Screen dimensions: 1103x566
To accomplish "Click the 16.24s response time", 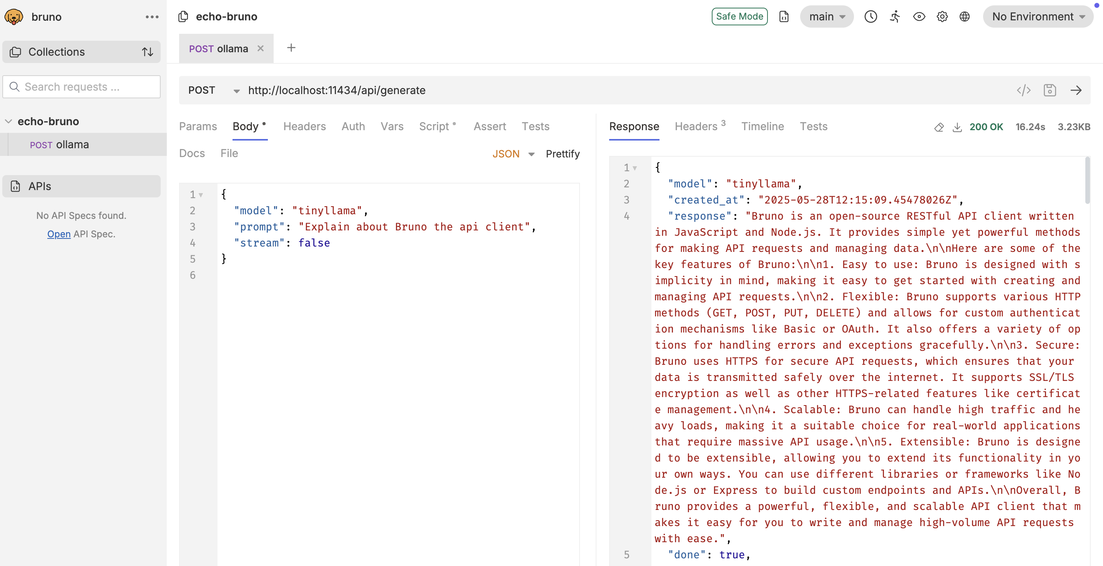I will pyautogui.click(x=1030, y=127).
